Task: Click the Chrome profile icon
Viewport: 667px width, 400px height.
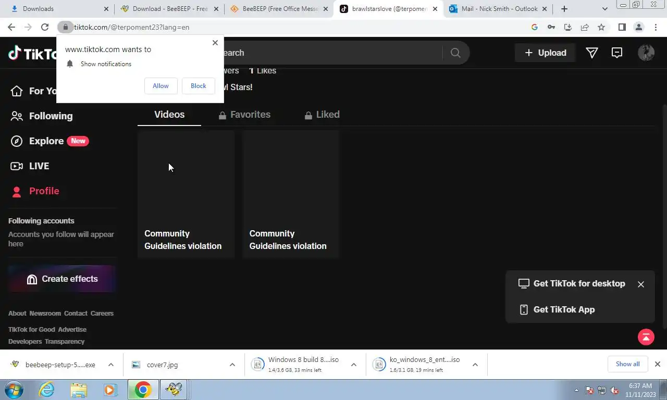Action: pos(638,27)
